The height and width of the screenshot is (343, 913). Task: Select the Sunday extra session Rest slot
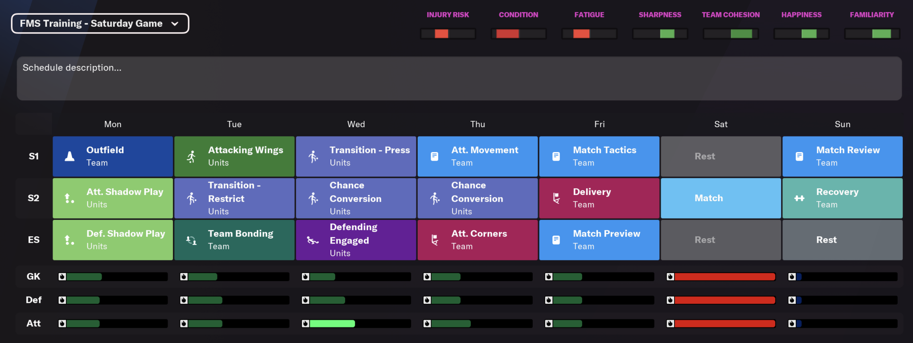tap(842, 240)
